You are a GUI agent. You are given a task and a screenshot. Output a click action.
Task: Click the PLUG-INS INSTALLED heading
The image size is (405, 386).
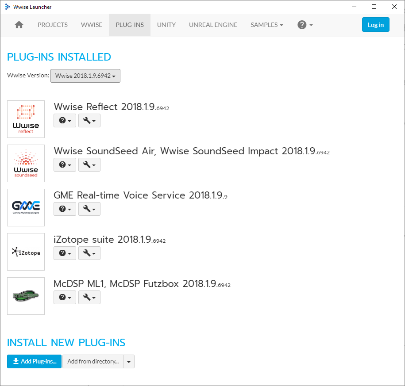(59, 57)
